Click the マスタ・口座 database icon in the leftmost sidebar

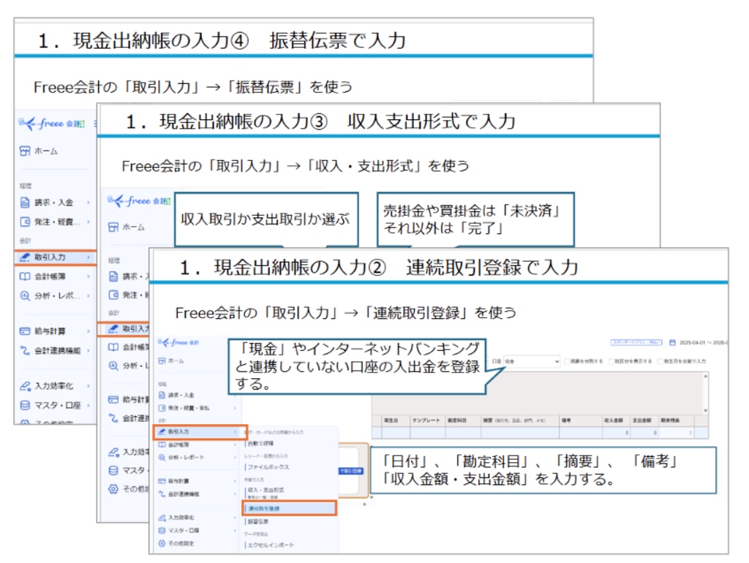pyautogui.click(x=25, y=405)
